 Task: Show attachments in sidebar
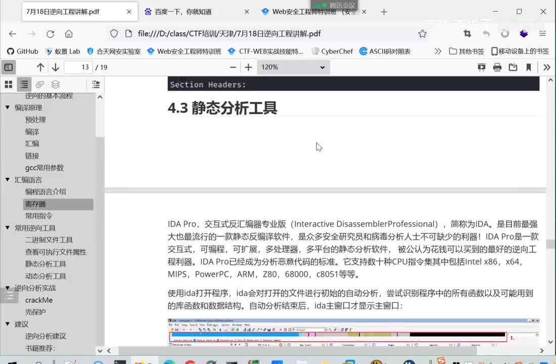pos(40,84)
